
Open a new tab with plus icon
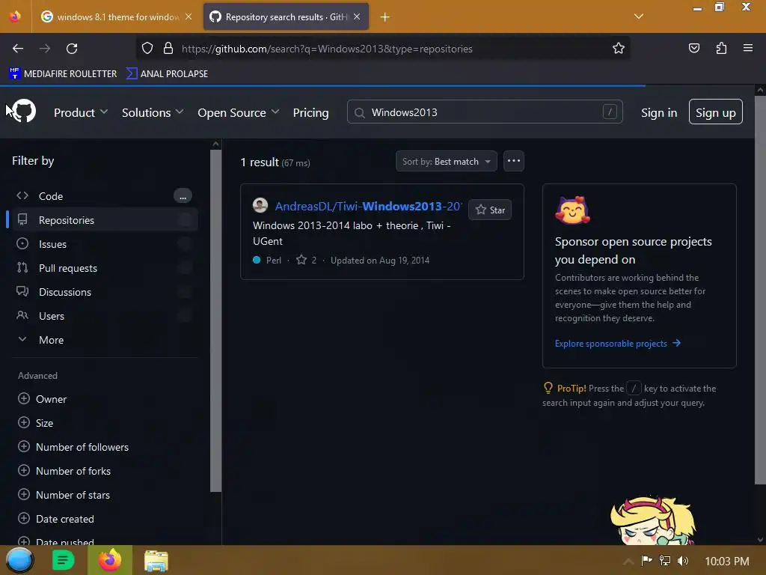385,17
